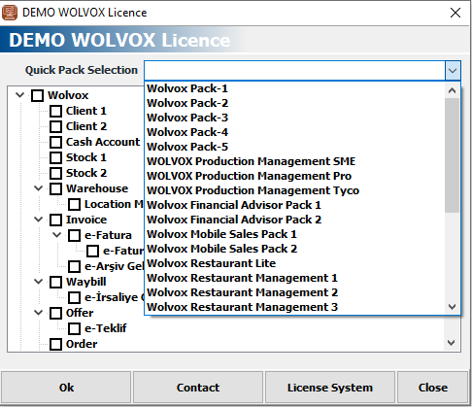
Task: Select WOLVOX Production Management Pro
Action: point(294,176)
